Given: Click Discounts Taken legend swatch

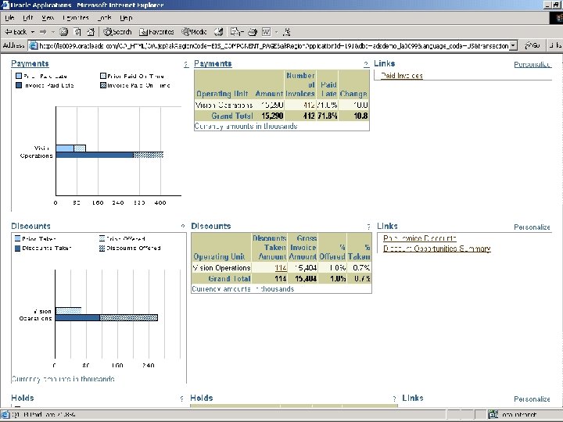Looking at the screenshot, I should (17, 248).
